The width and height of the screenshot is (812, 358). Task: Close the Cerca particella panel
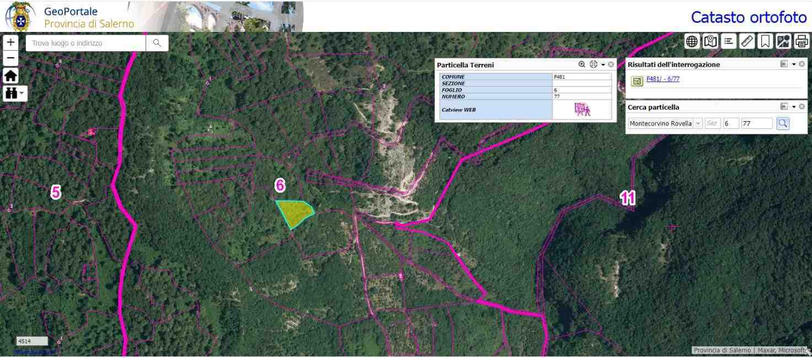pyautogui.click(x=802, y=107)
